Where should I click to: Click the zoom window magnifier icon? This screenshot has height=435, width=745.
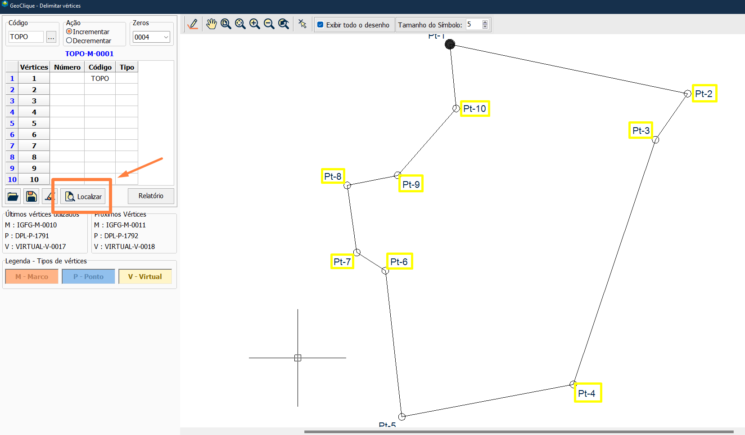point(226,24)
